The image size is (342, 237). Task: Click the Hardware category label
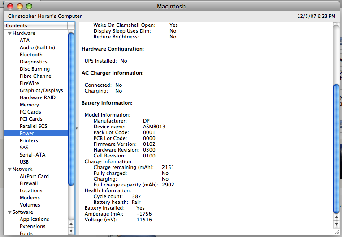[x=24, y=33]
